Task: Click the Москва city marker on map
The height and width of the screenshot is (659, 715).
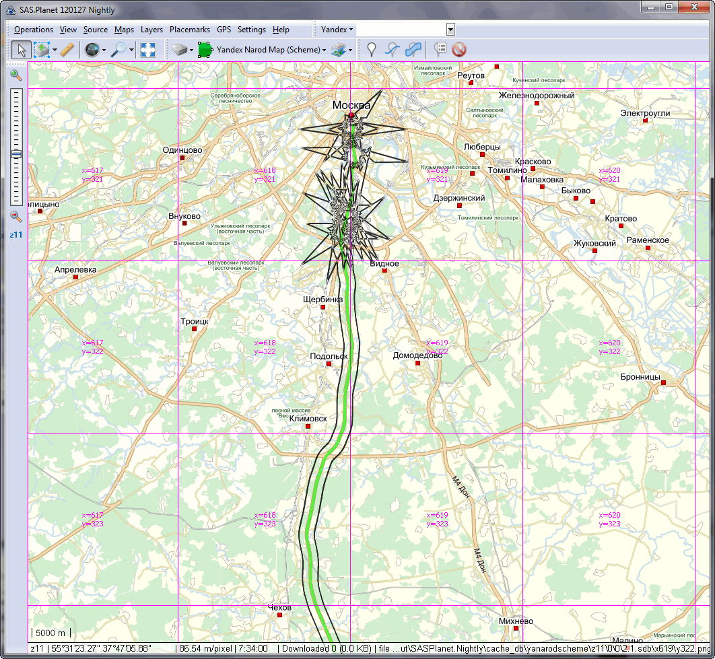Action: [351, 115]
